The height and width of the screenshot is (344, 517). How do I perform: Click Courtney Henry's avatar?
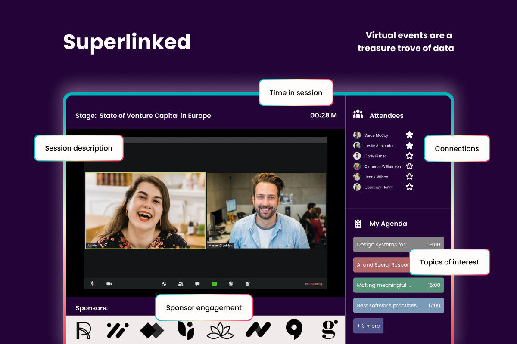coord(357,187)
